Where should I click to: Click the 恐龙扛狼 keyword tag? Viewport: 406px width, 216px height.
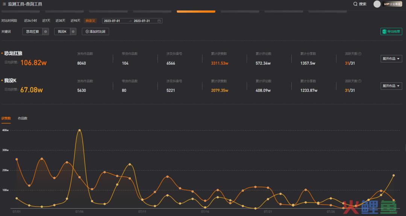[x=32, y=32]
